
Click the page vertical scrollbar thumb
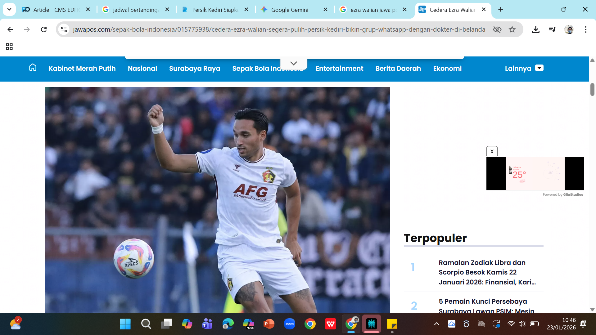[592, 89]
